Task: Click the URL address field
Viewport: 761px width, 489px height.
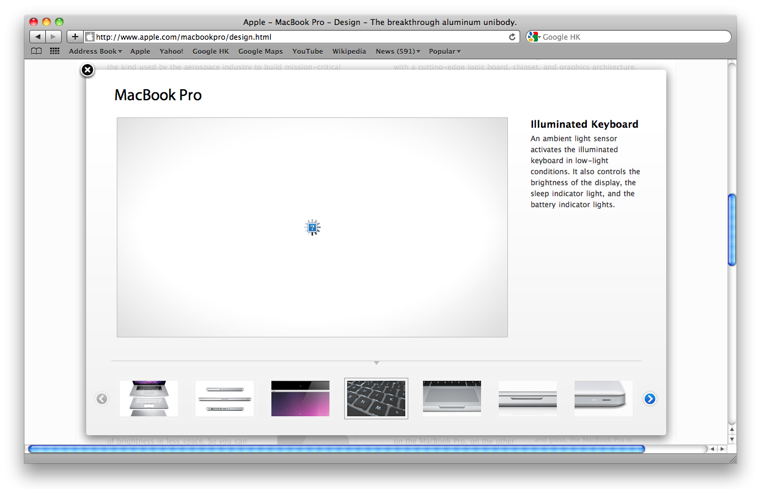Action: pyautogui.click(x=301, y=37)
